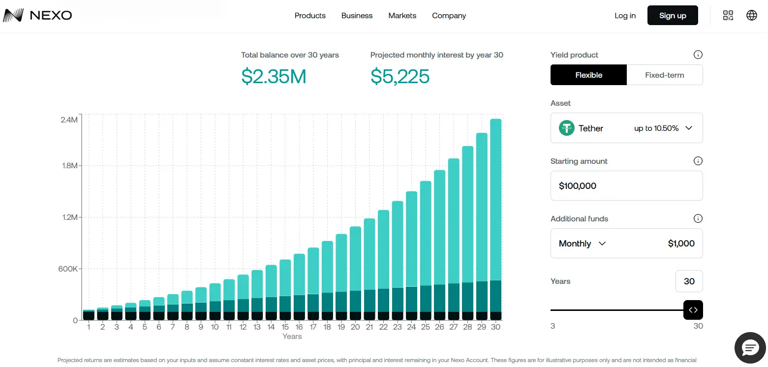The height and width of the screenshot is (367, 768).
Task: Click the Years value box showing 30
Action: (689, 281)
